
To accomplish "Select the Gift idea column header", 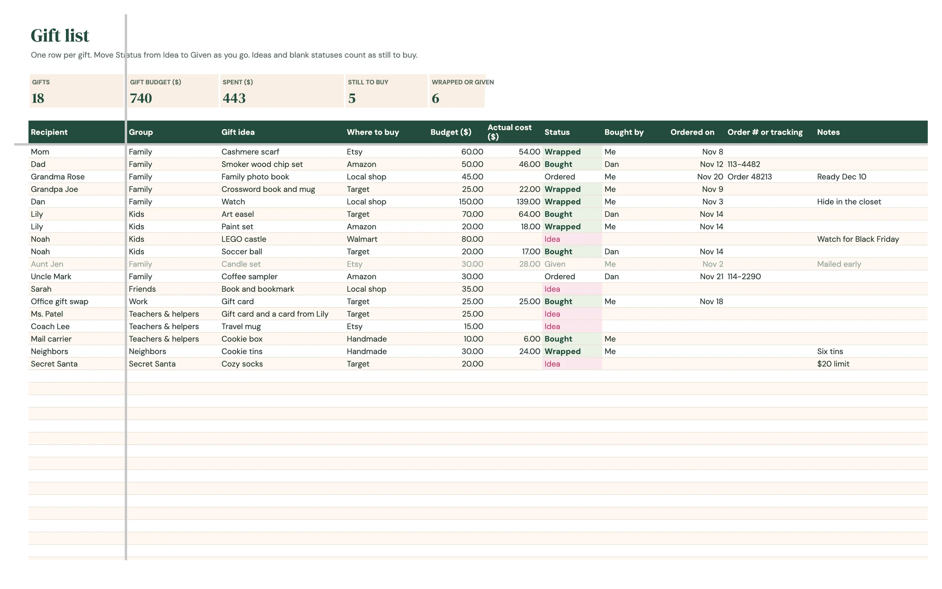I will tap(238, 132).
